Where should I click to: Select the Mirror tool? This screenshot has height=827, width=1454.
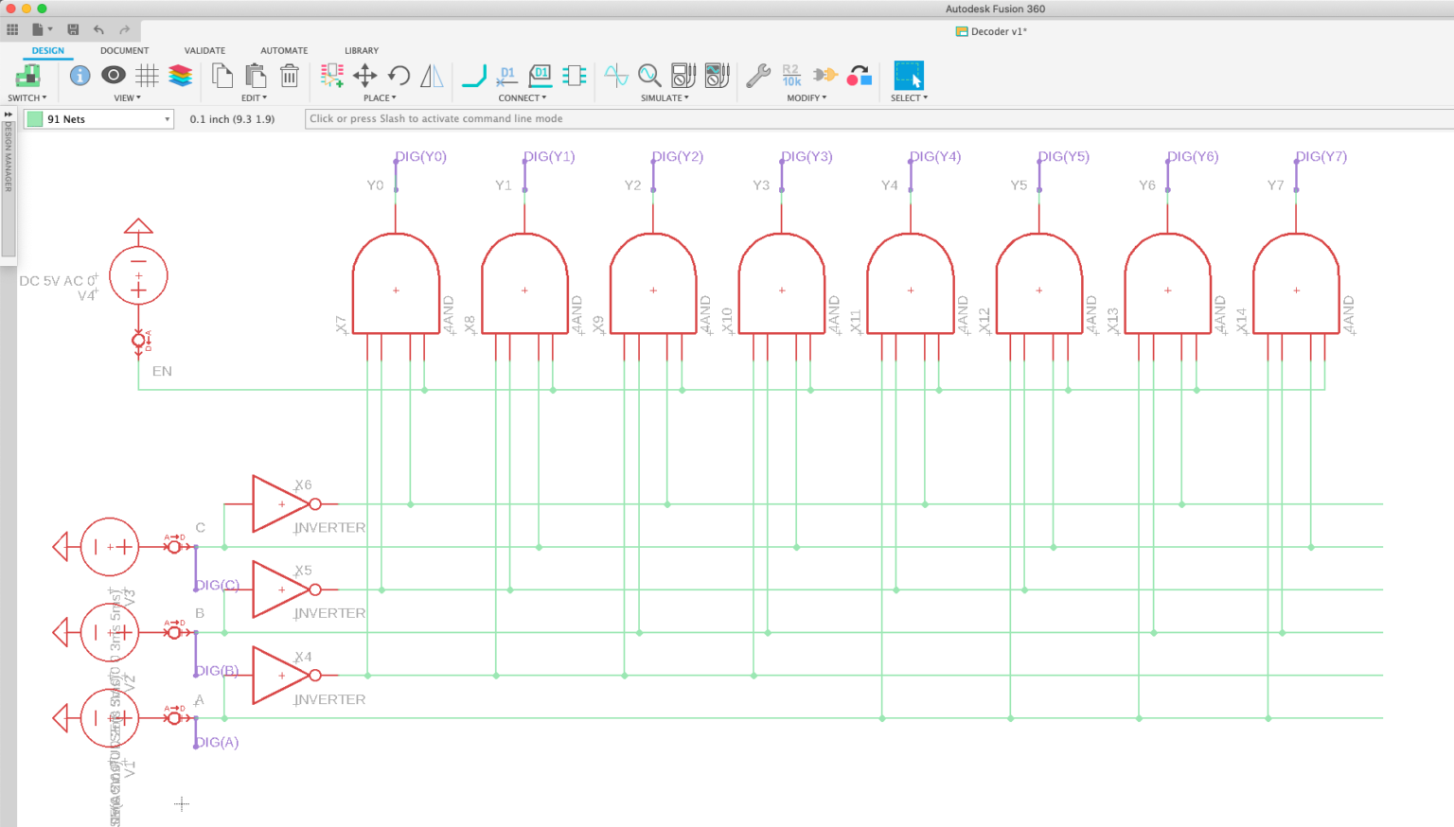pos(432,76)
